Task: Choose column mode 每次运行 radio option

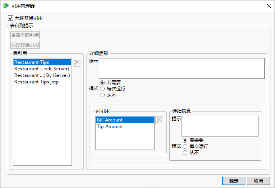Action: click(x=185, y=146)
